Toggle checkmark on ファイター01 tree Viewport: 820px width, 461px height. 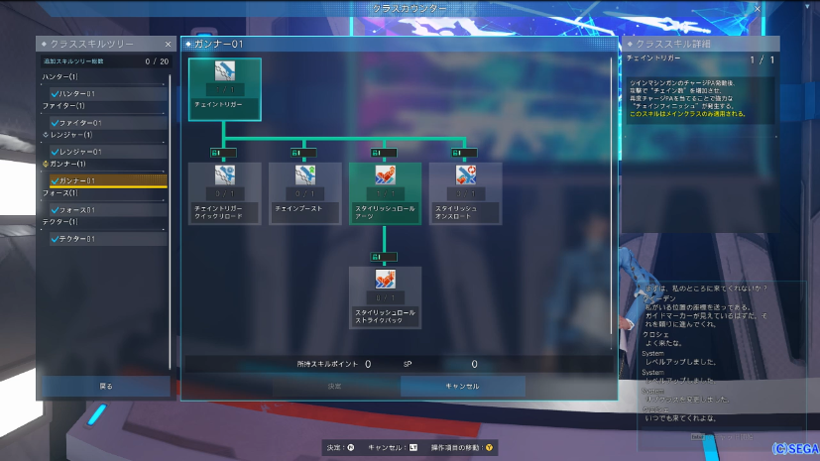coord(55,123)
